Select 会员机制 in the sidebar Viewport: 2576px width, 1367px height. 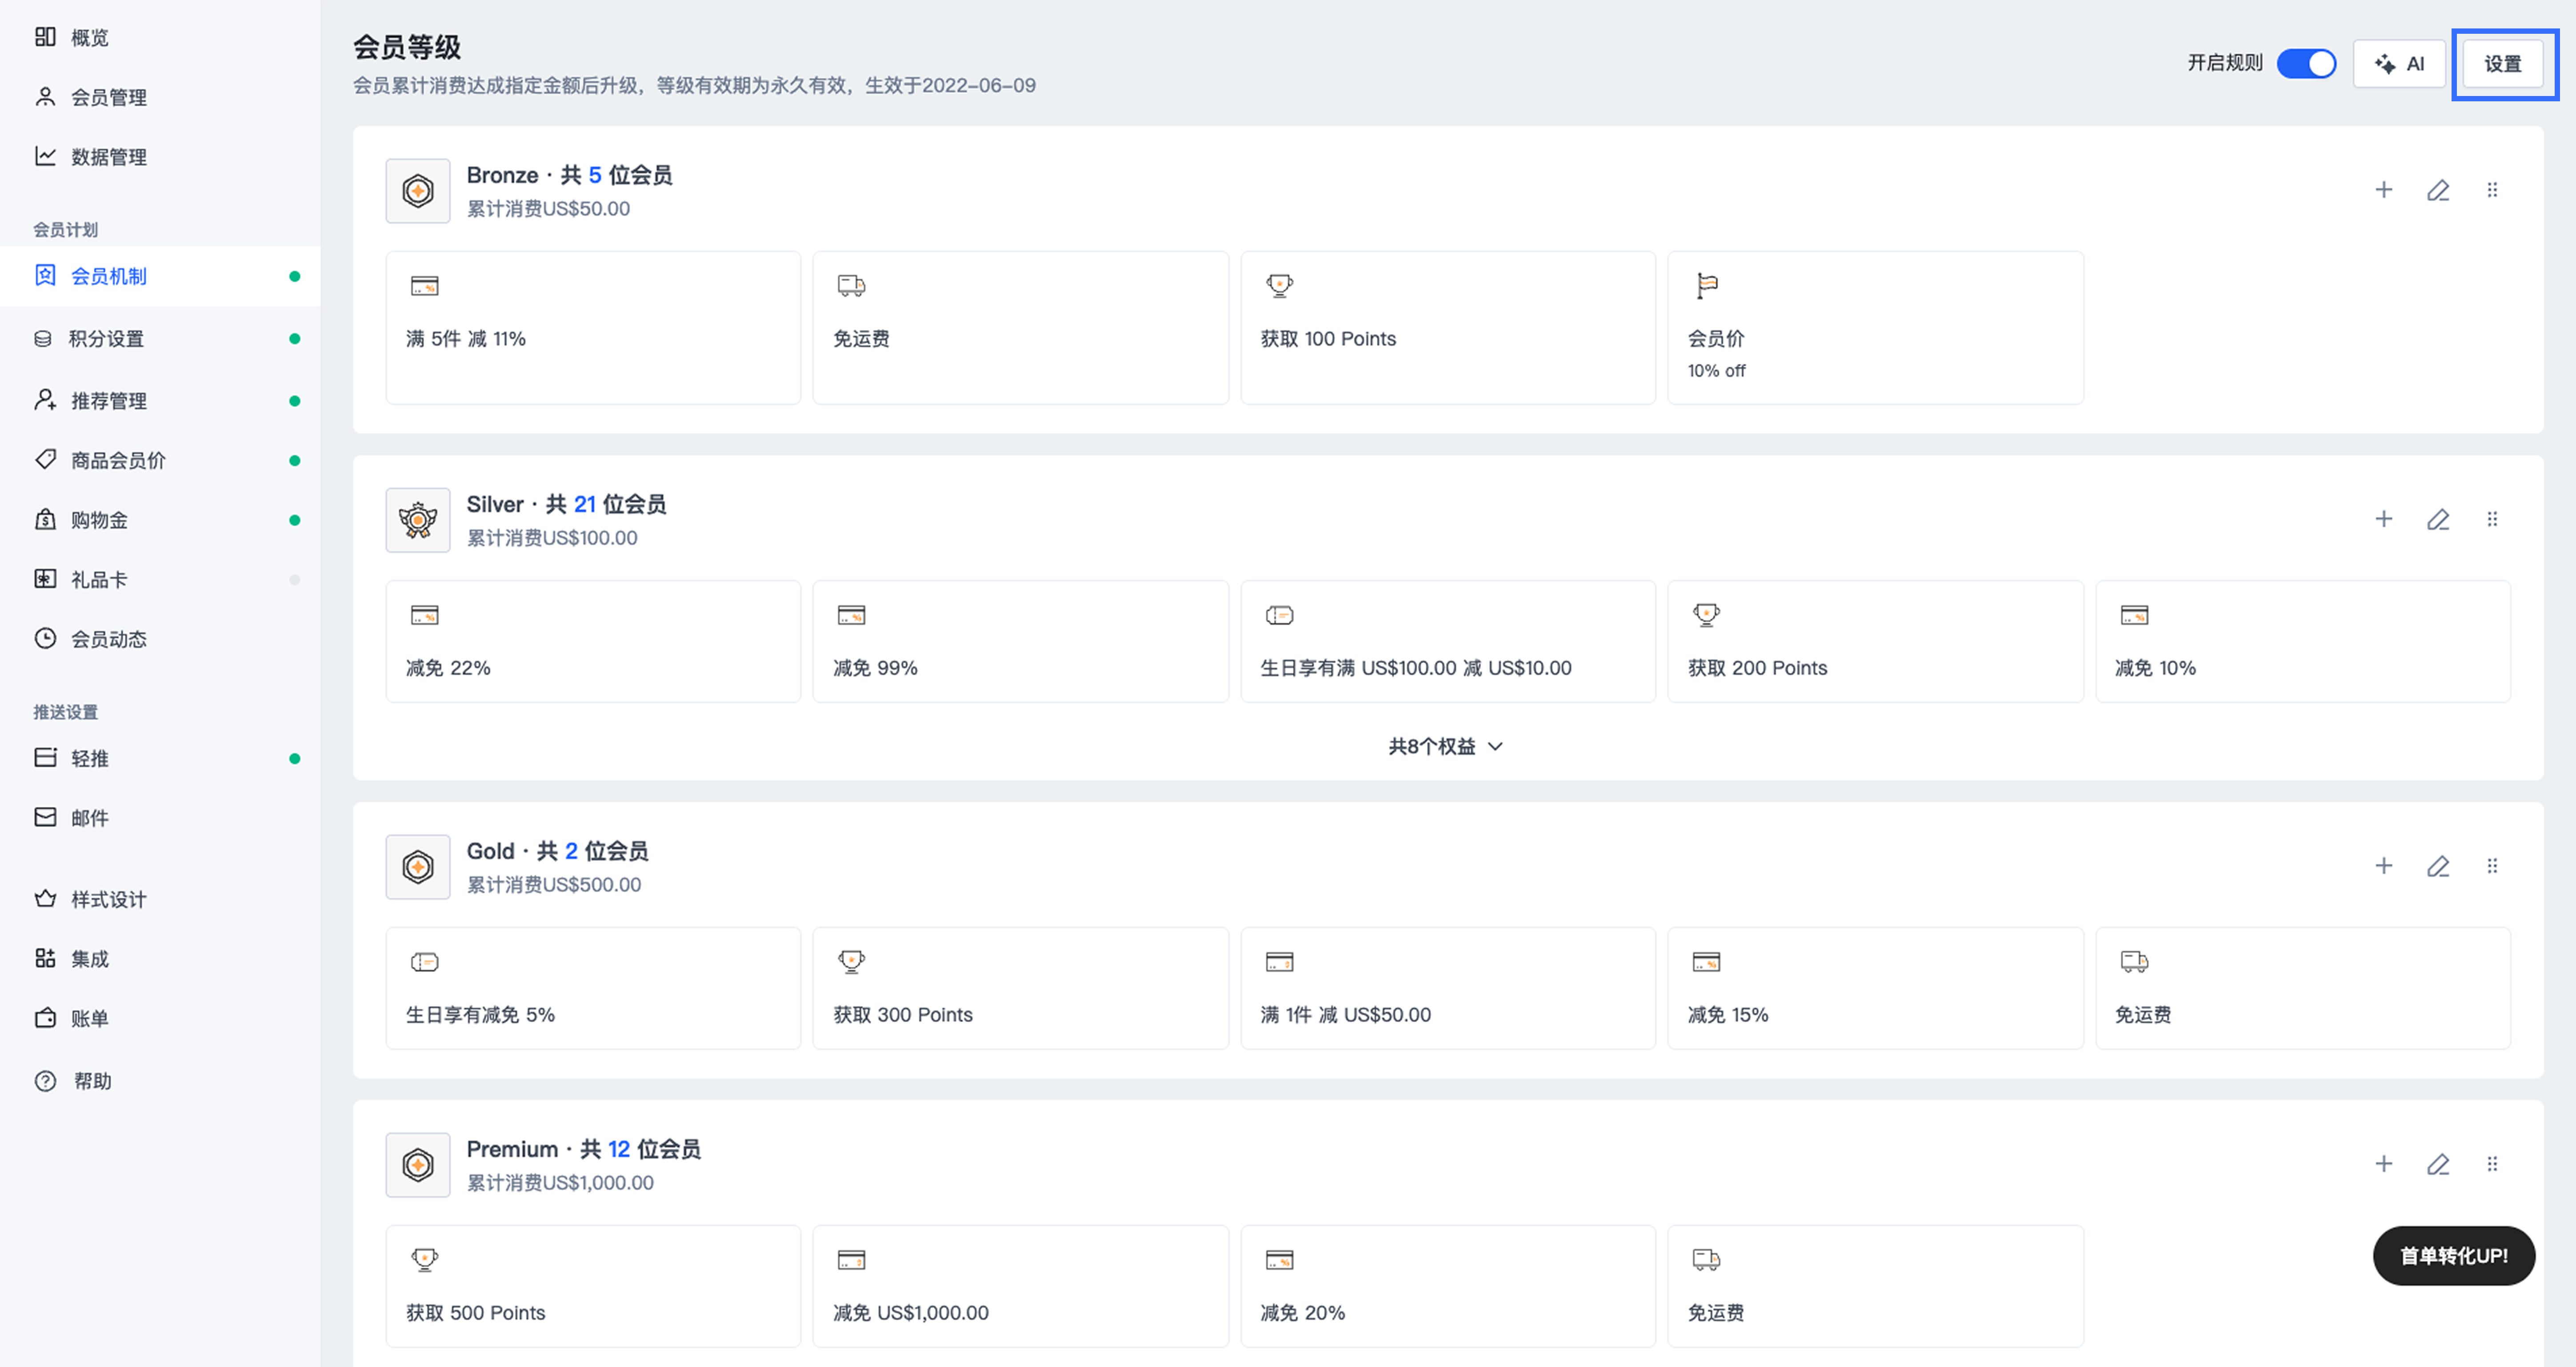pos(160,276)
